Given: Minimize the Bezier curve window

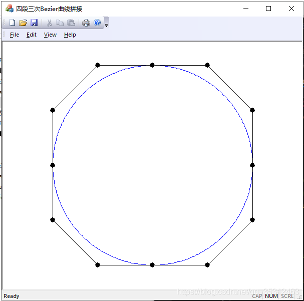Looking at the screenshot, I should [246, 9].
